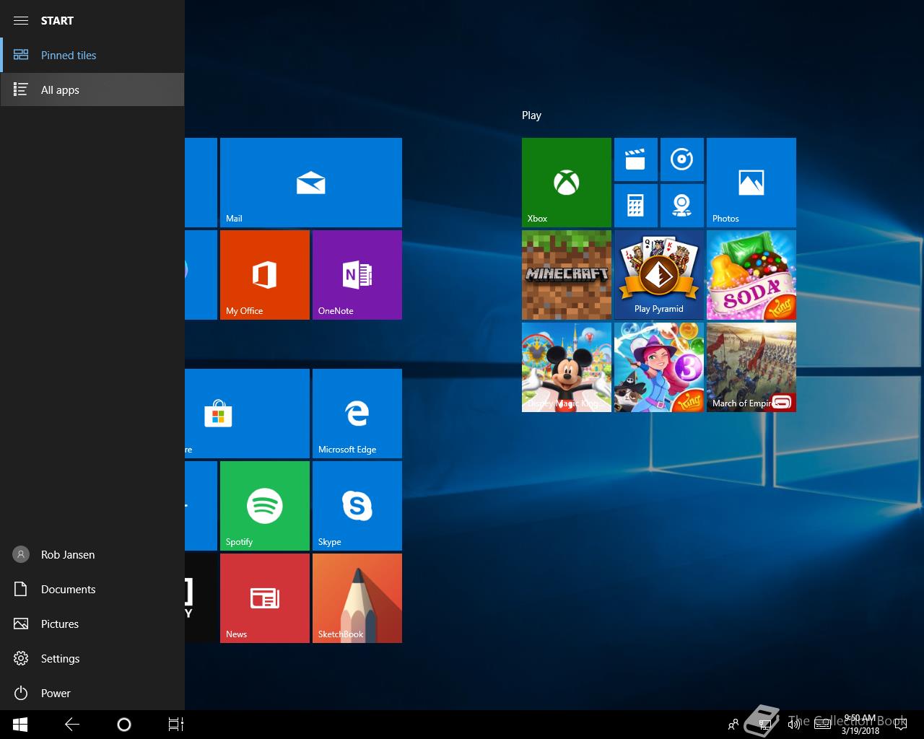Viewport: 924px width, 739px height.
Task: Click the taskbar Back arrow
Action: [x=72, y=725]
